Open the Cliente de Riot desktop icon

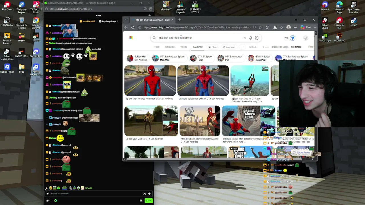pyautogui.click(x=339, y=23)
